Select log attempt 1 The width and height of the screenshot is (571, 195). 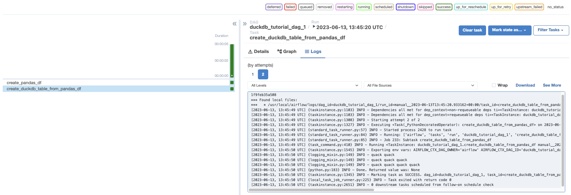coord(252,74)
